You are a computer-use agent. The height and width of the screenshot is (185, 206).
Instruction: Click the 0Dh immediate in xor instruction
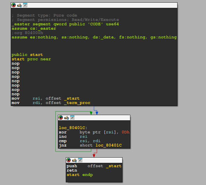point(125,132)
